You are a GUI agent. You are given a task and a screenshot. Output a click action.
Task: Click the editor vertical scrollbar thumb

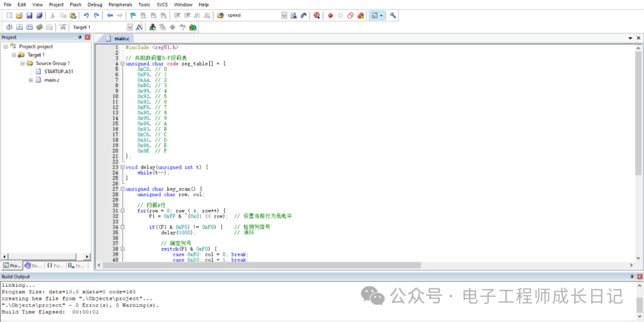(x=638, y=114)
